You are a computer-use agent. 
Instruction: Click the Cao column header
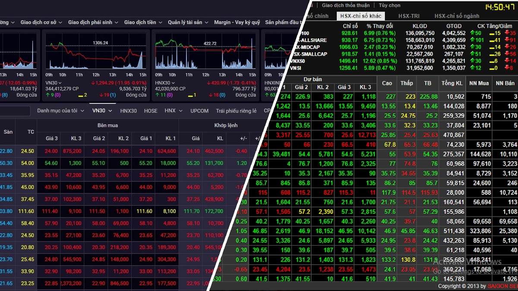[x=387, y=83]
